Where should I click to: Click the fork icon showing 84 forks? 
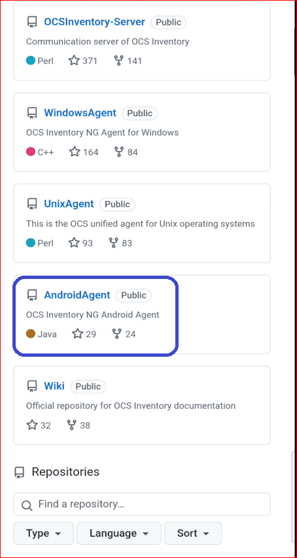click(x=119, y=152)
